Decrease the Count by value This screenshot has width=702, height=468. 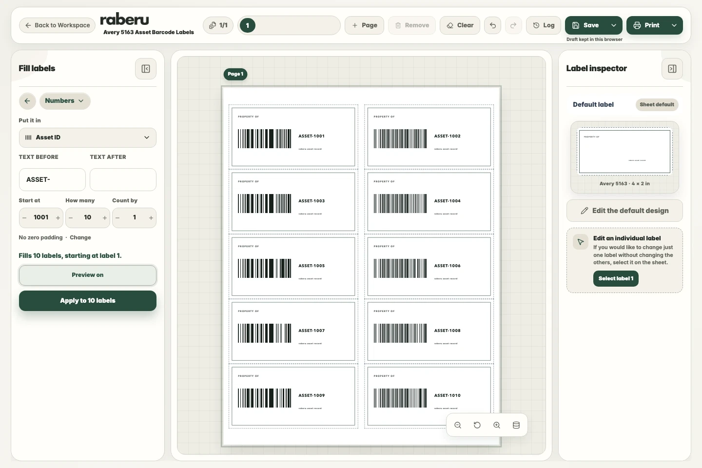[x=117, y=218]
